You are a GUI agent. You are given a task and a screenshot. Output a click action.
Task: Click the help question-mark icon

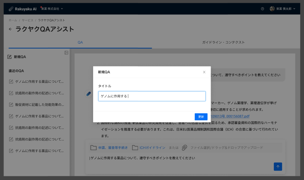point(262,9)
